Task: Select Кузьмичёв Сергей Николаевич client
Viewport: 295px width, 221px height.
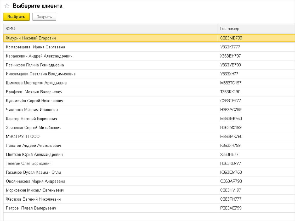Action: coord(35,101)
